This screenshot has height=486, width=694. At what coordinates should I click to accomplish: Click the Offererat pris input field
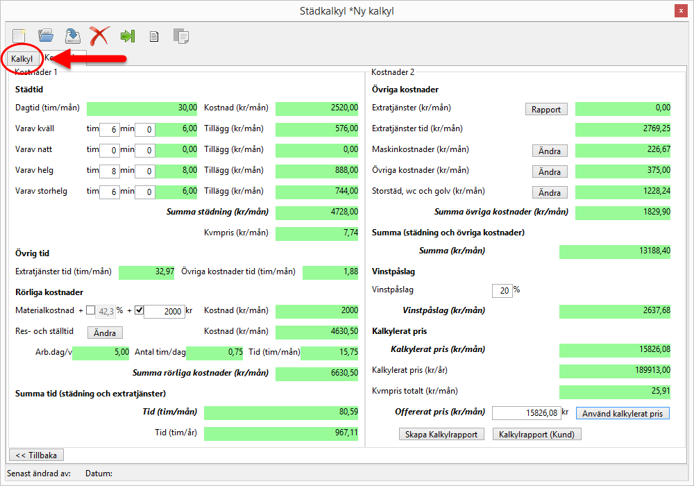pyautogui.click(x=525, y=413)
